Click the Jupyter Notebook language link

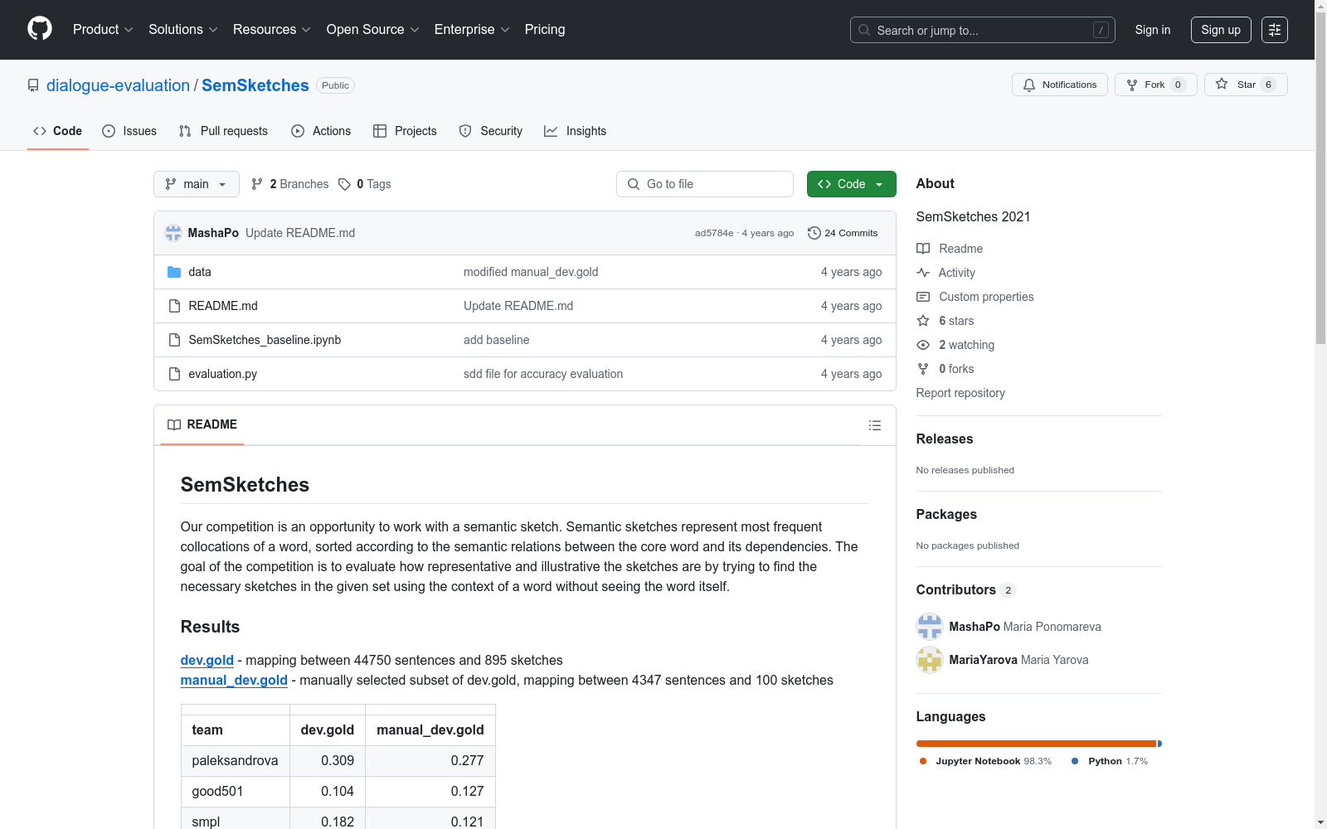pos(985,761)
